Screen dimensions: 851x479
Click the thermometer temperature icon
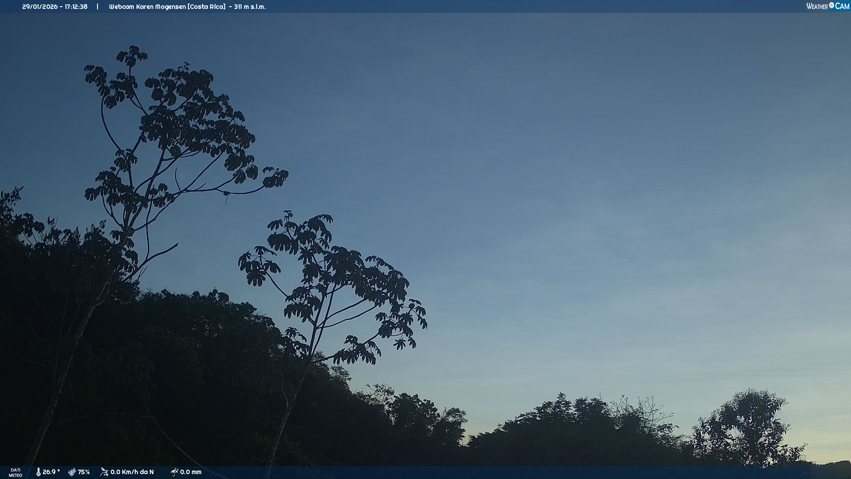tap(38, 472)
